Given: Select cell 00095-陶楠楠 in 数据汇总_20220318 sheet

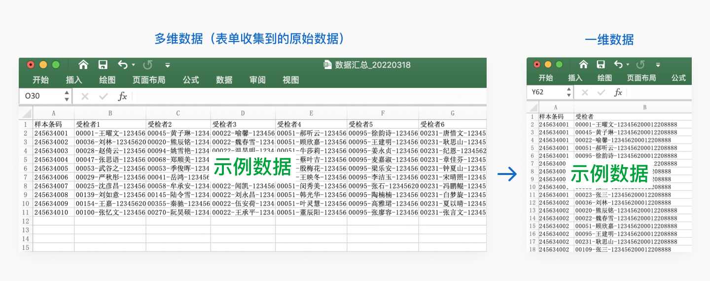Looking at the screenshot, I should click(383, 195).
